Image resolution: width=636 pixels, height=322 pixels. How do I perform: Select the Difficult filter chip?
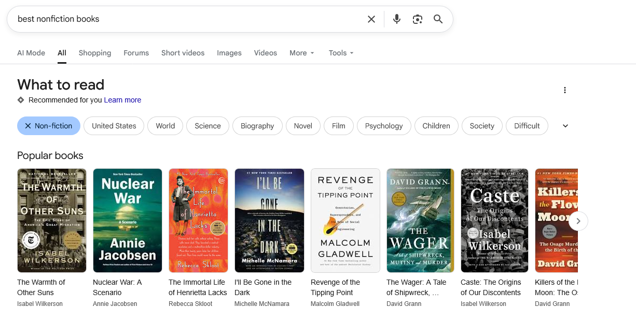point(527,126)
